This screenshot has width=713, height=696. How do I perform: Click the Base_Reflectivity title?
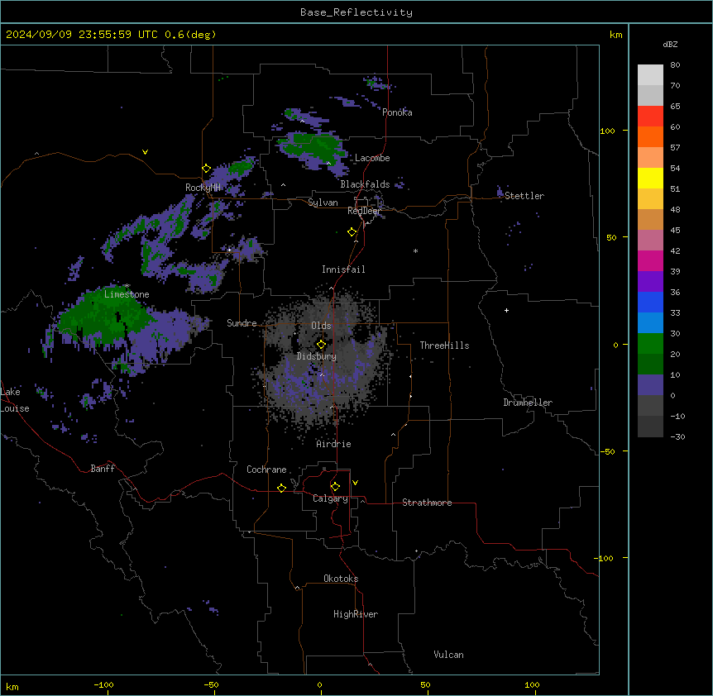point(356,12)
